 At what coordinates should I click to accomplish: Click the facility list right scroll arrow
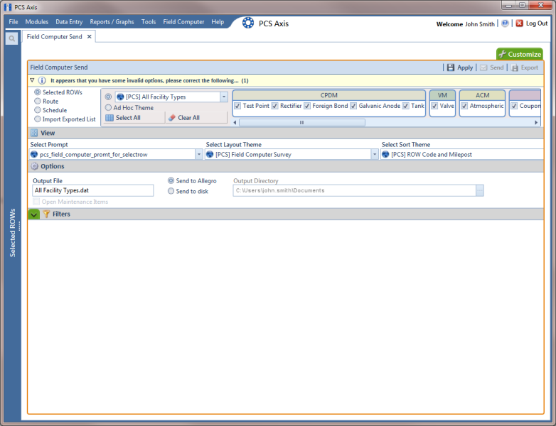click(536, 123)
